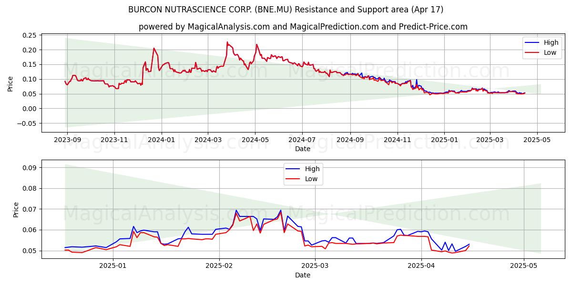Screen dimensions: 572x286
Task: Click the 'Price' axis label of top chart
Action: (x=10, y=82)
